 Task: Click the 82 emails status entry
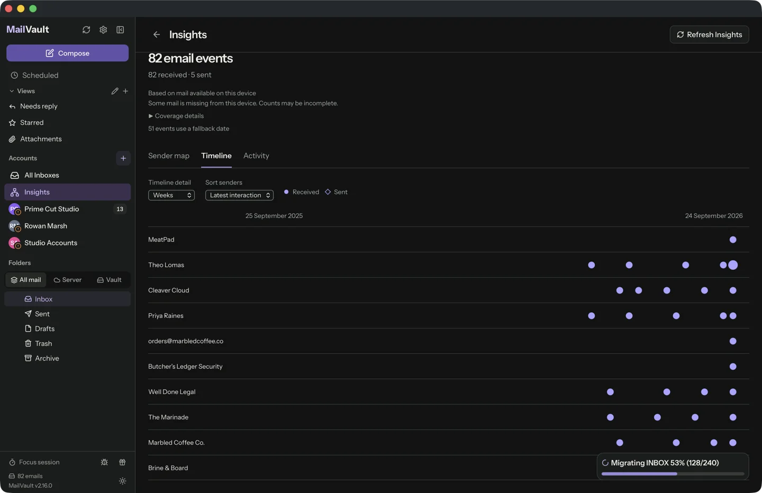click(25, 476)
